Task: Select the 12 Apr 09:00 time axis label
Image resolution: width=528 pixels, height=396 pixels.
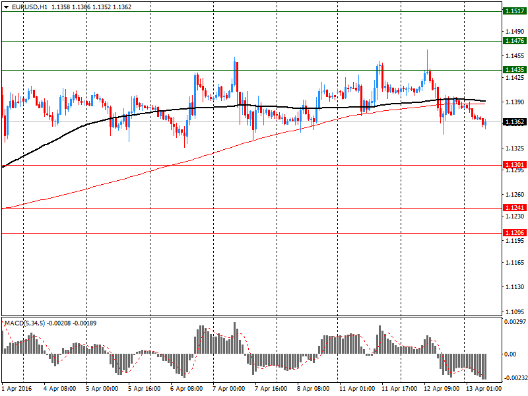Action: [442, 389]
